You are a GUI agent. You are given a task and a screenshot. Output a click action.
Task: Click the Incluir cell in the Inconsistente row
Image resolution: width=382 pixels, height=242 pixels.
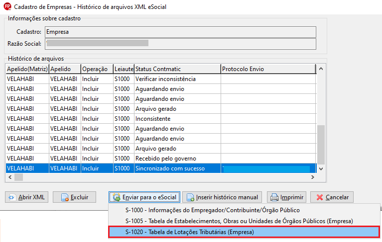[x=97, y=119]
